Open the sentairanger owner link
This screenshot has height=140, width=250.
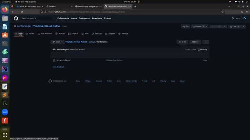pyautogui.click(x=24, y=26)
